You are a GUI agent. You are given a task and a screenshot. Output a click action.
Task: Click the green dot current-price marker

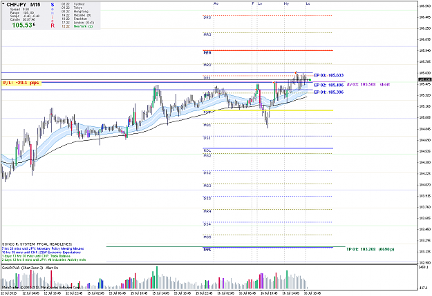click(310, 80)
